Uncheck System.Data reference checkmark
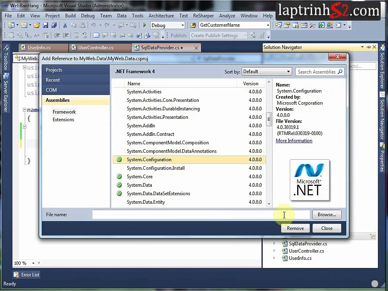The height and width of the screenshot is (291, 388). click(x=119, y=185)
